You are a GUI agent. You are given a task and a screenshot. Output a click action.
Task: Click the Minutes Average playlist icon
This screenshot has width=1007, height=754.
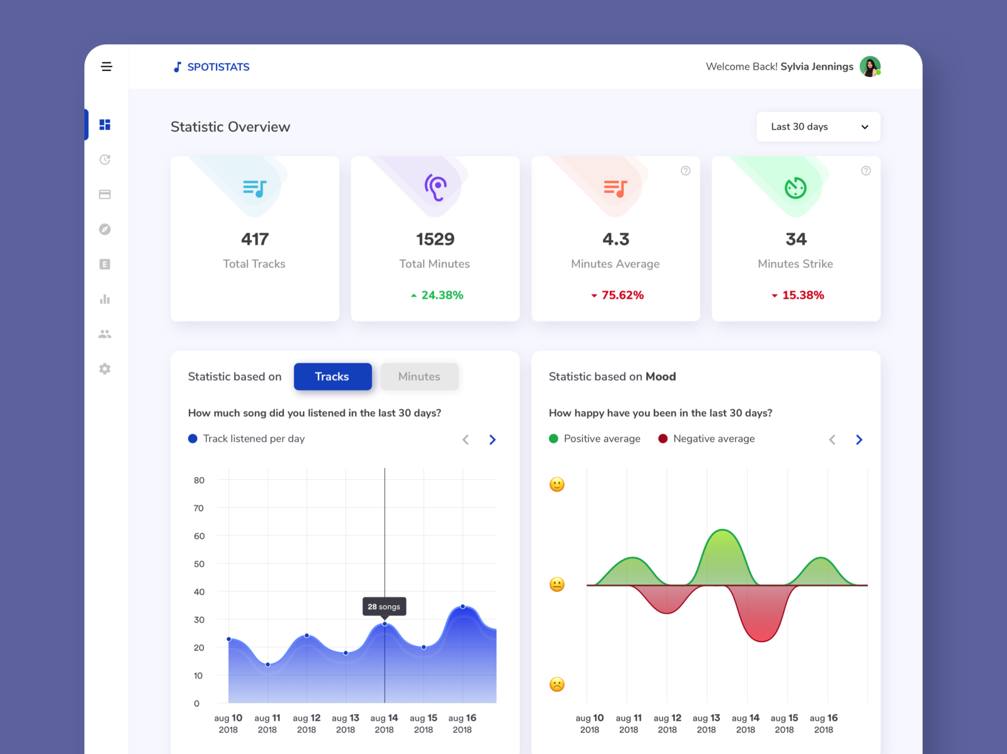(616, 189)
